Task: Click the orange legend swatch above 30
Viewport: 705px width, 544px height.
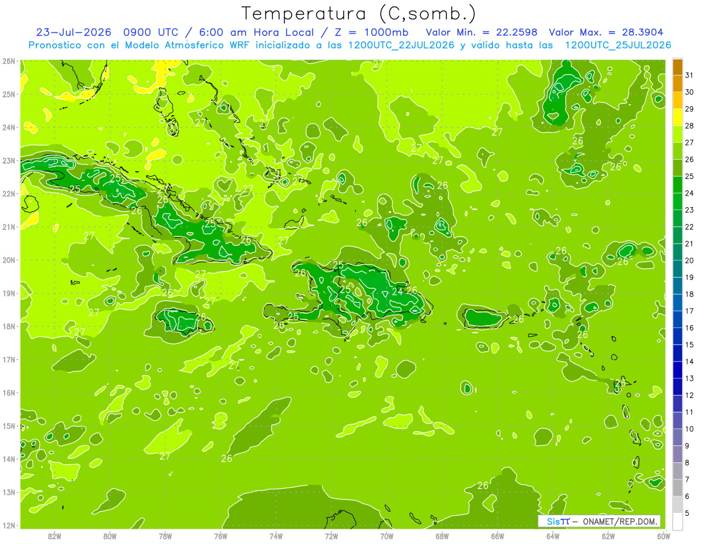Action: (677, 84)
